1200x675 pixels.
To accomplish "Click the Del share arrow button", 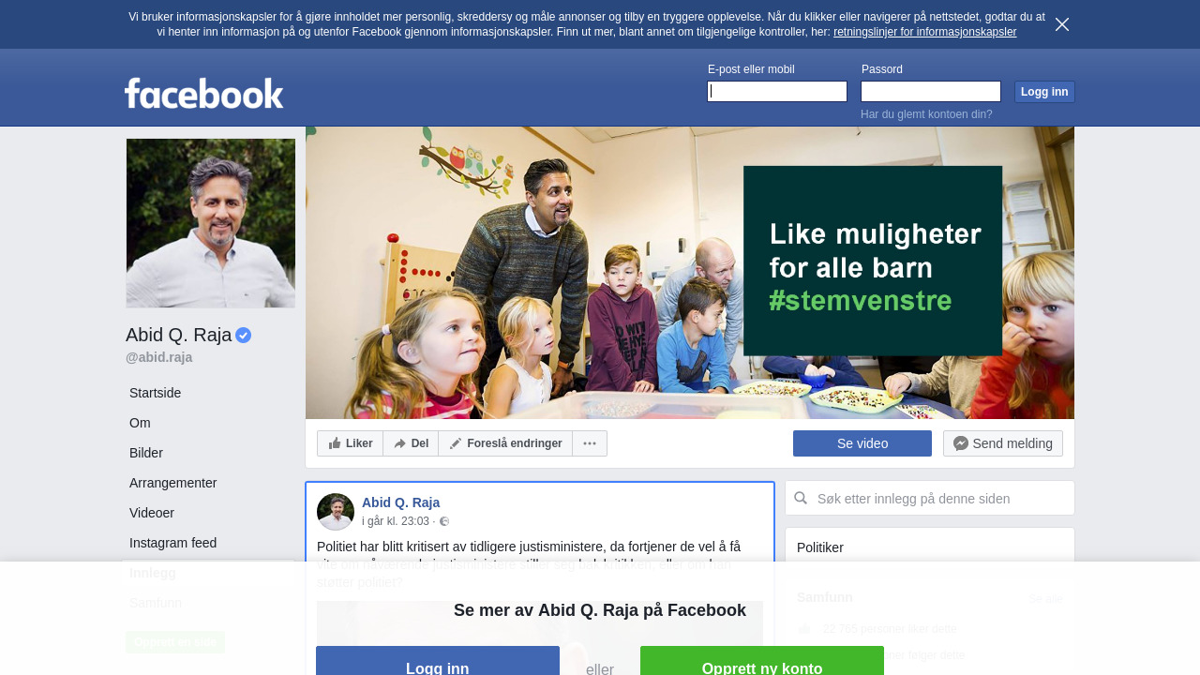I will coord(411,443).
